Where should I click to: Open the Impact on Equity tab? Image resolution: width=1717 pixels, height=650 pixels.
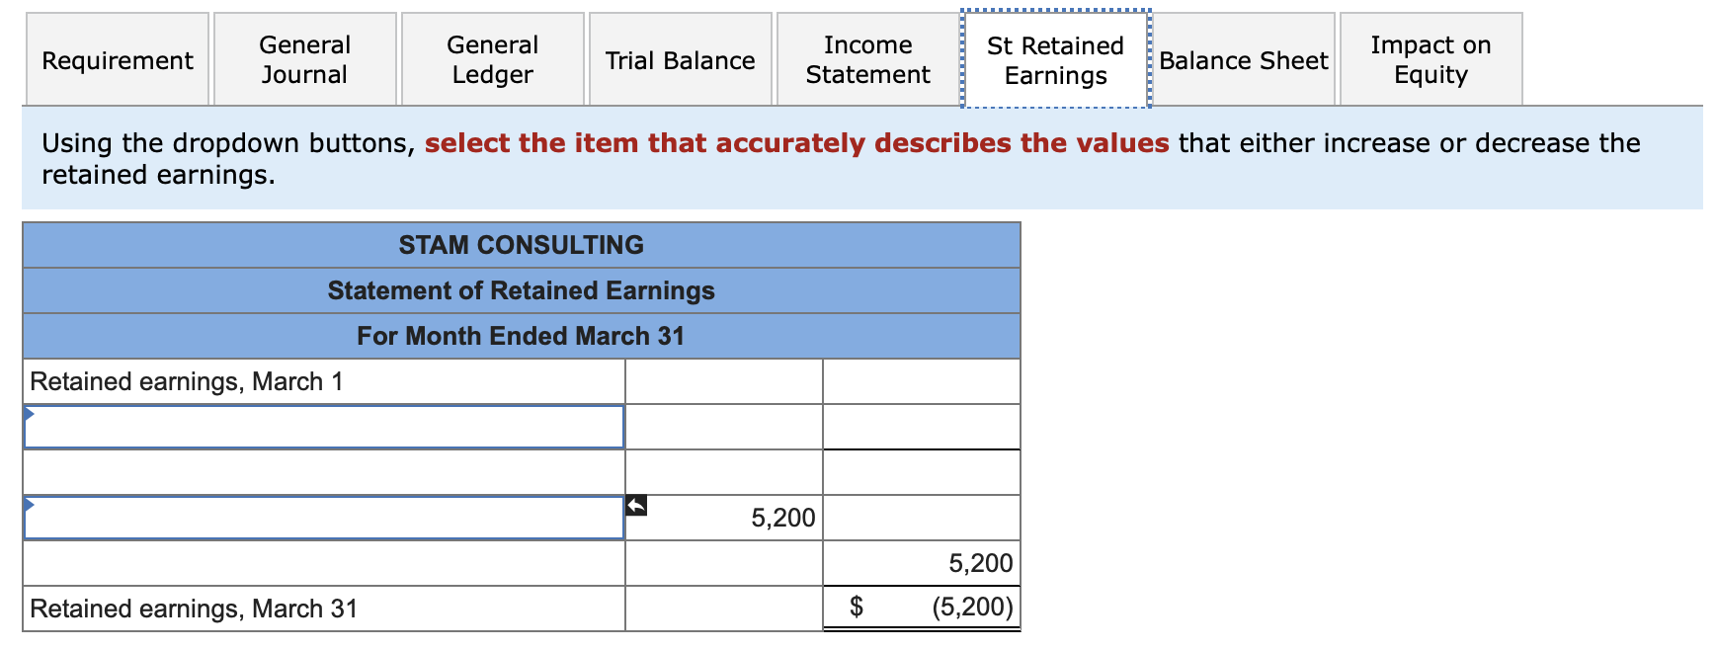coord(1431,59)
